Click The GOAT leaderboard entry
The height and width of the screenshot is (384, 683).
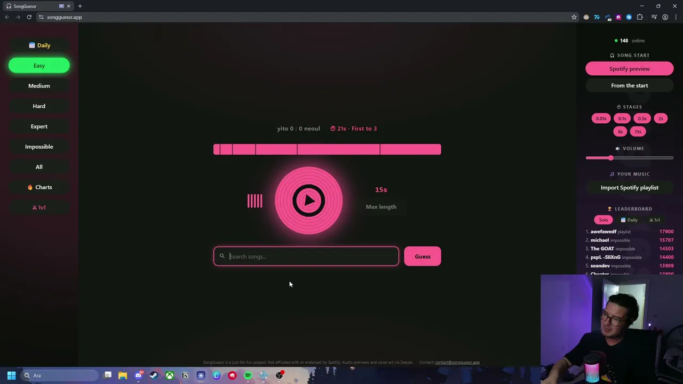[630, 249]
